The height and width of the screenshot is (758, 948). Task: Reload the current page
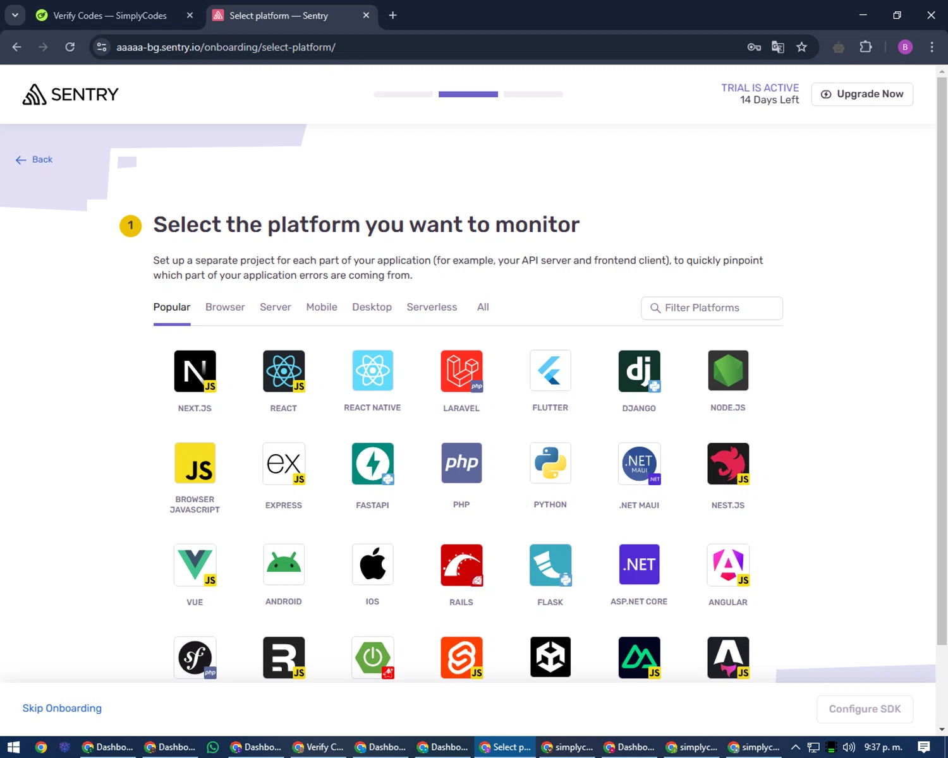70,47
